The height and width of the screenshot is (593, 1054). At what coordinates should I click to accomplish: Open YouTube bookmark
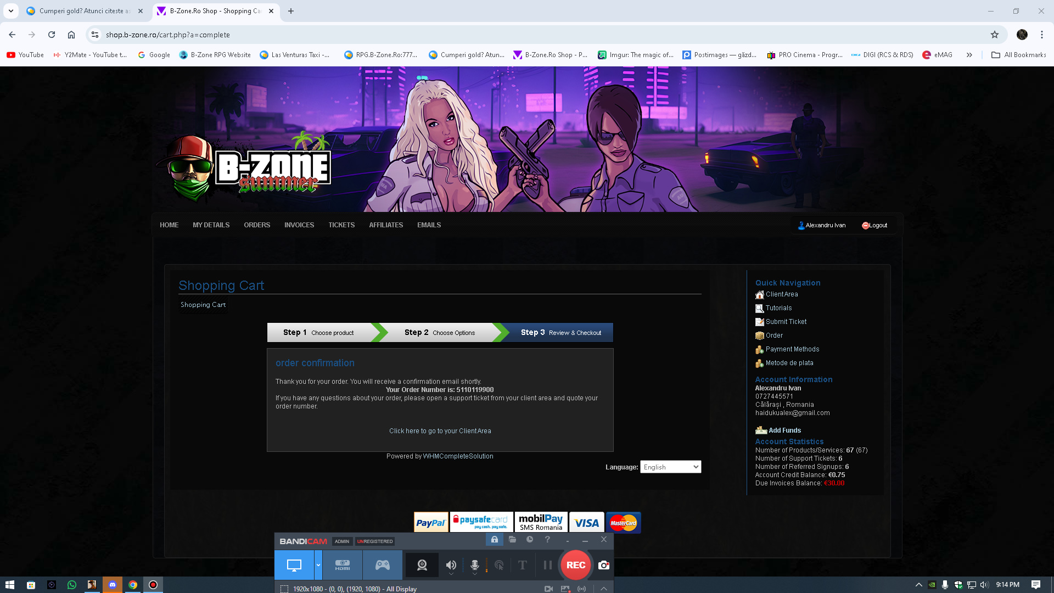pyautogui.click(x=25, y=55)
